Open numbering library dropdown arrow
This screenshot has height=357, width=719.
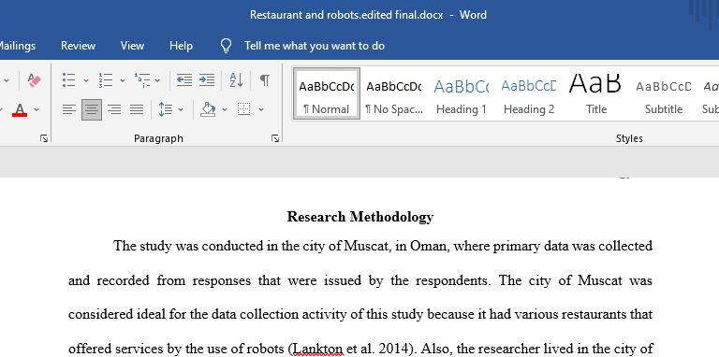[123, 80]
